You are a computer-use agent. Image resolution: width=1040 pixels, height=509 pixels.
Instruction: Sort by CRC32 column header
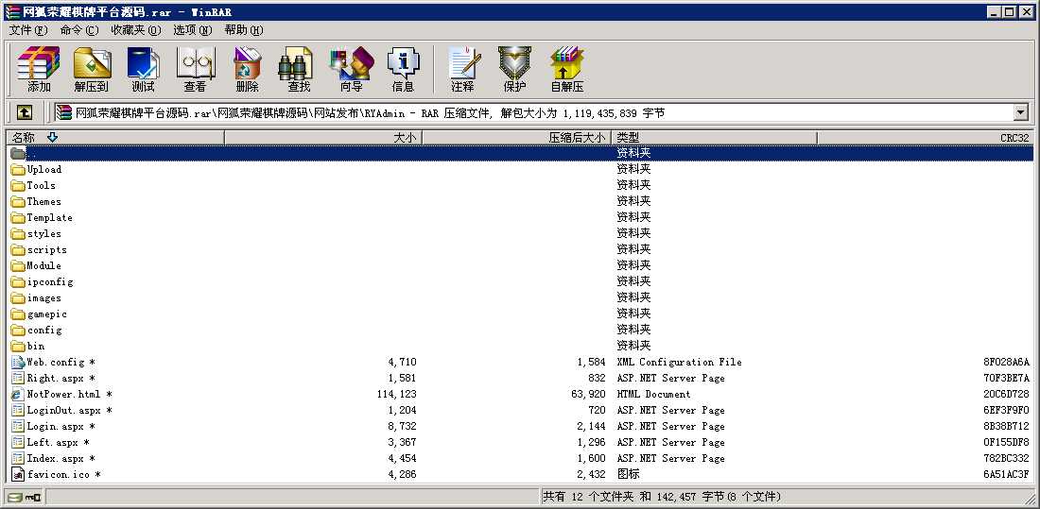(926, 137)
